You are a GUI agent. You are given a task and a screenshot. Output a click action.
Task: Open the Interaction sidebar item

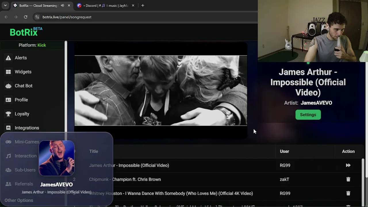[x=26, y=156]
